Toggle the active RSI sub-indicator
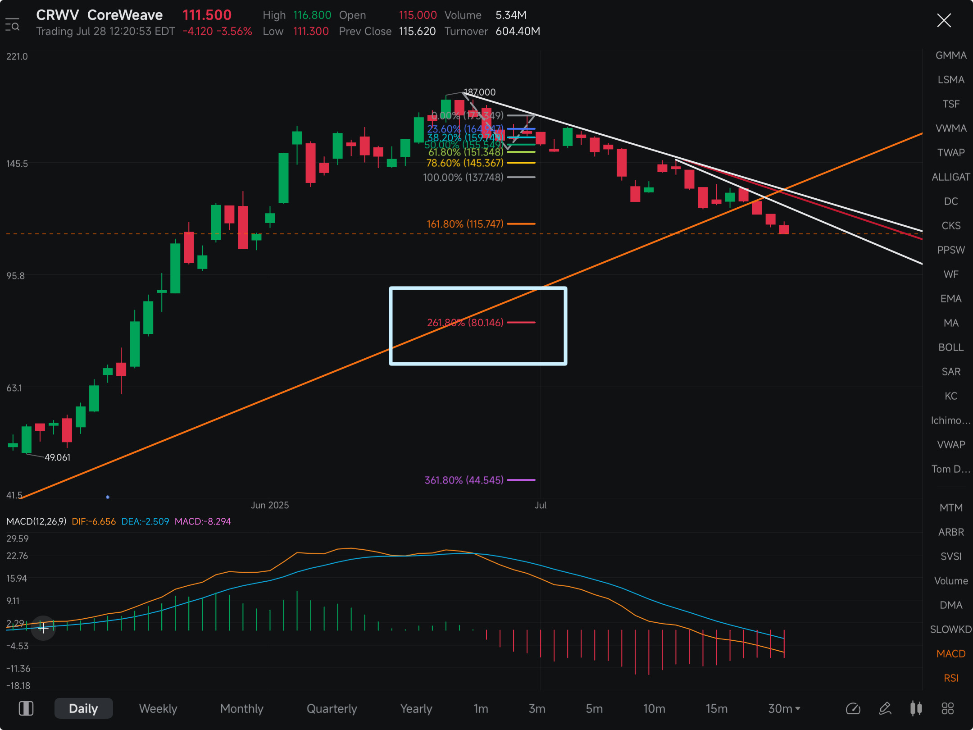Image resolution: width=973 pixels, height=730 pixels. (x=951, y=678)
